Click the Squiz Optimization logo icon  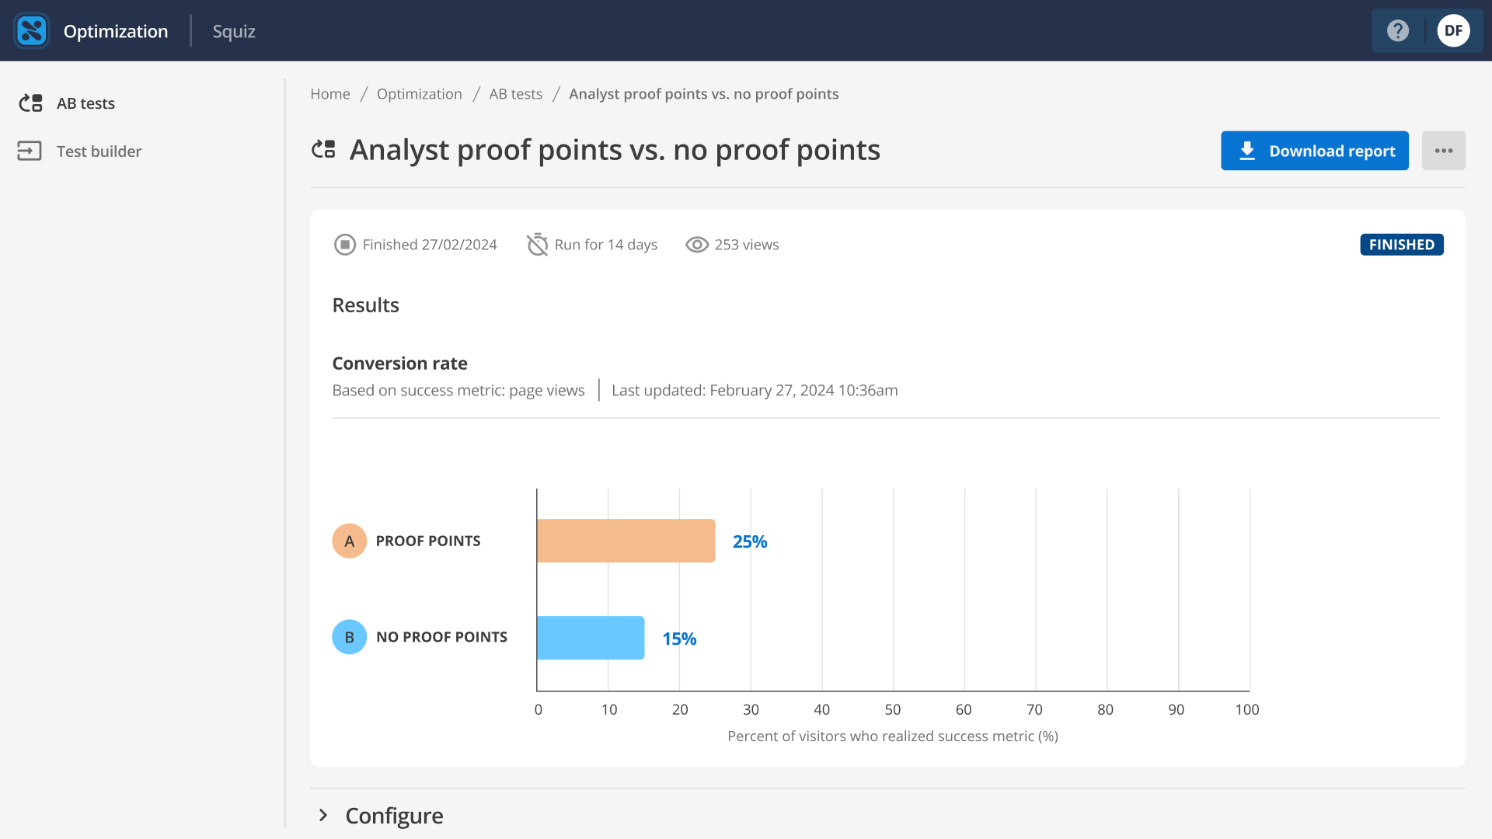32,31
